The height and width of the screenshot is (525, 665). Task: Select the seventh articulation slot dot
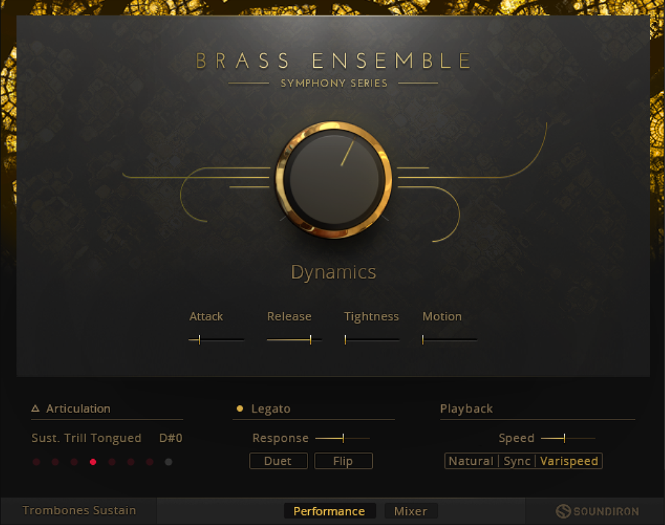(x=150, y=462)
